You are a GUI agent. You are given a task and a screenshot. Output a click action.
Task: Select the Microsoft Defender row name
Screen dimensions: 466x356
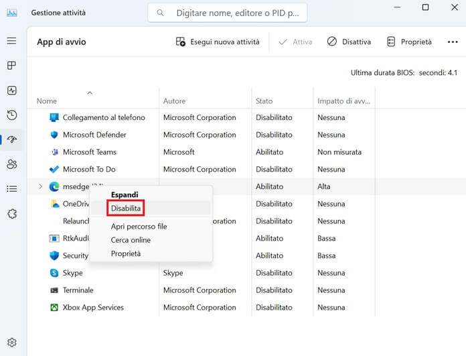pyautogui.click(x=94, y=135)
